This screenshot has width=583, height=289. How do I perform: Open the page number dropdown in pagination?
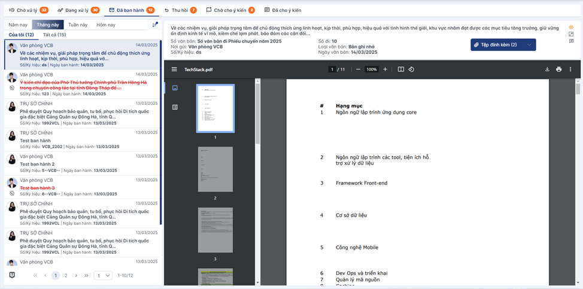click(x=103, y=276)
